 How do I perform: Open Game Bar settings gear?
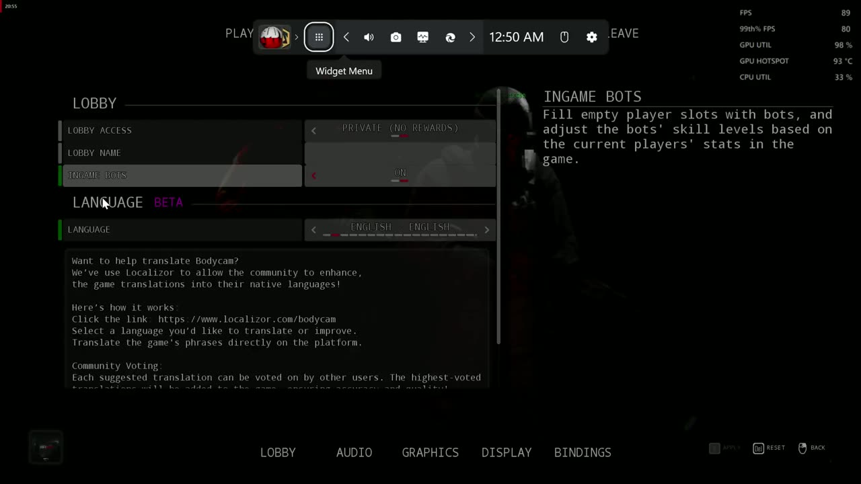(x=591, y=37)
